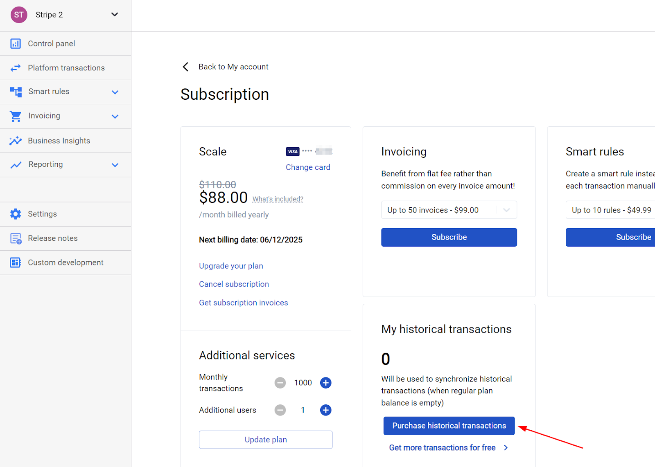This screenshot has width=655, height=467.
Task: Go to Platform transactions
Action: point(65,68)
